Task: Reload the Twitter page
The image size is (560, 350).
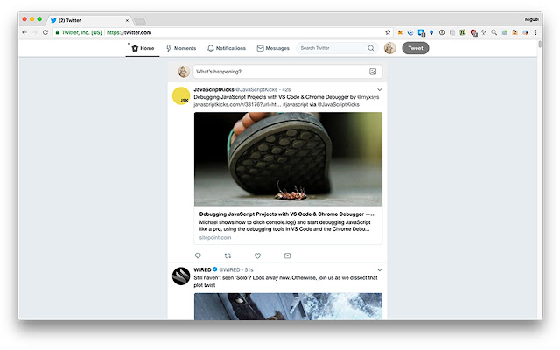Action: point(45,32)
